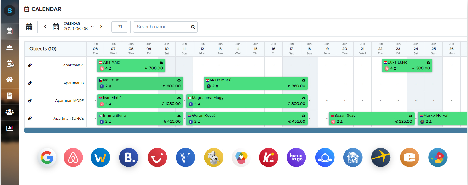Viewport: 468px width, 185px height.
Task: Open Ivan Matić reservation
Action: point(140,101)
